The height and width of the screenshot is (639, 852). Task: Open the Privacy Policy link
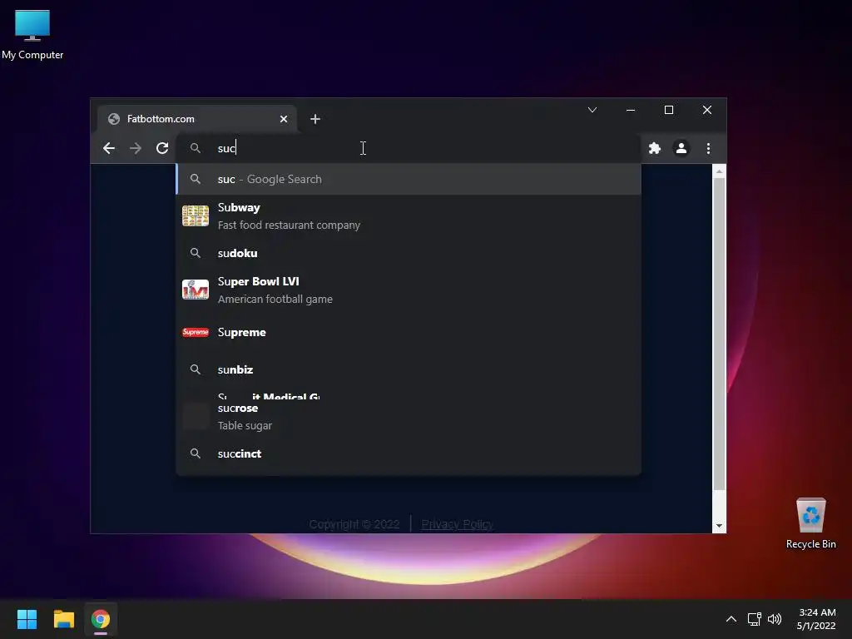457,524
